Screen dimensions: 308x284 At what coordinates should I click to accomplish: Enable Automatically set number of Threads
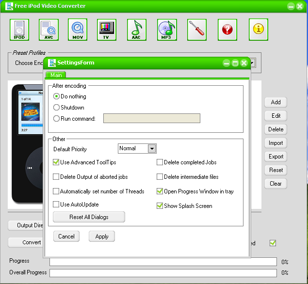[56, 191]
